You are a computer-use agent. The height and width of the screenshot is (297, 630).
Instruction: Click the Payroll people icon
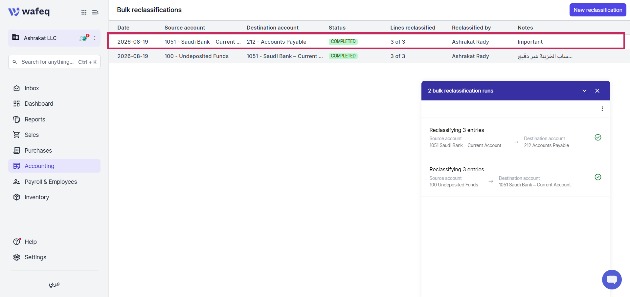pos(16,182)
